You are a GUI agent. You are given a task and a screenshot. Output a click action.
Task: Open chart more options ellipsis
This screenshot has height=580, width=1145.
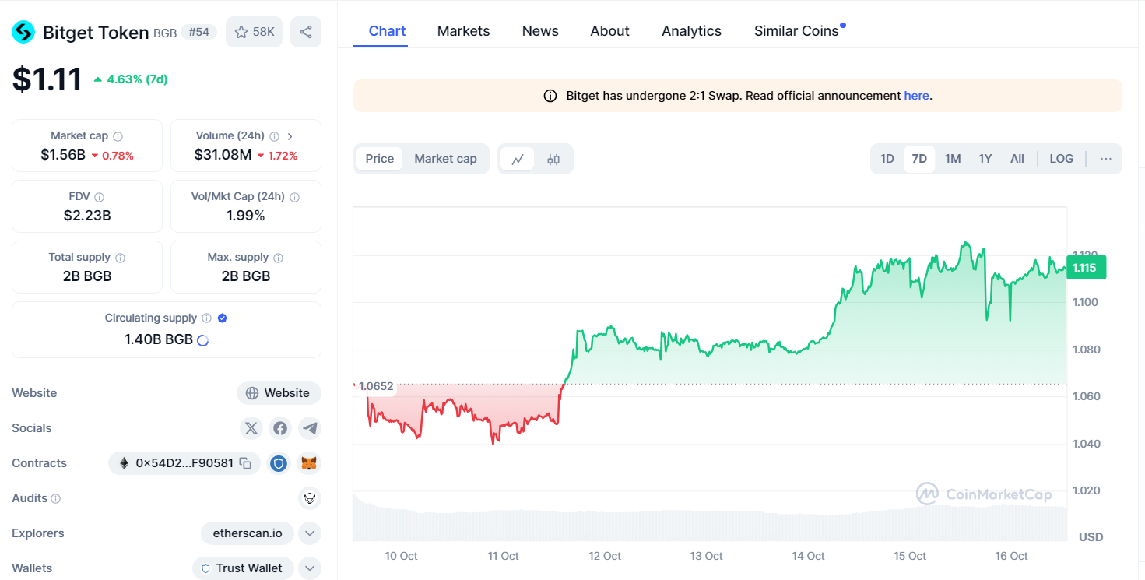pos(1106,159)
